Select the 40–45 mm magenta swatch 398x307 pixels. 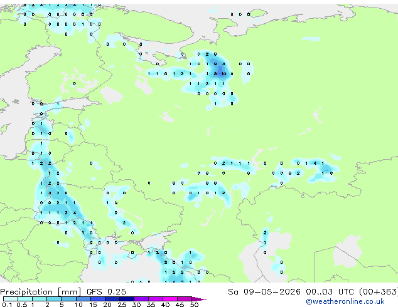[170, 299]
